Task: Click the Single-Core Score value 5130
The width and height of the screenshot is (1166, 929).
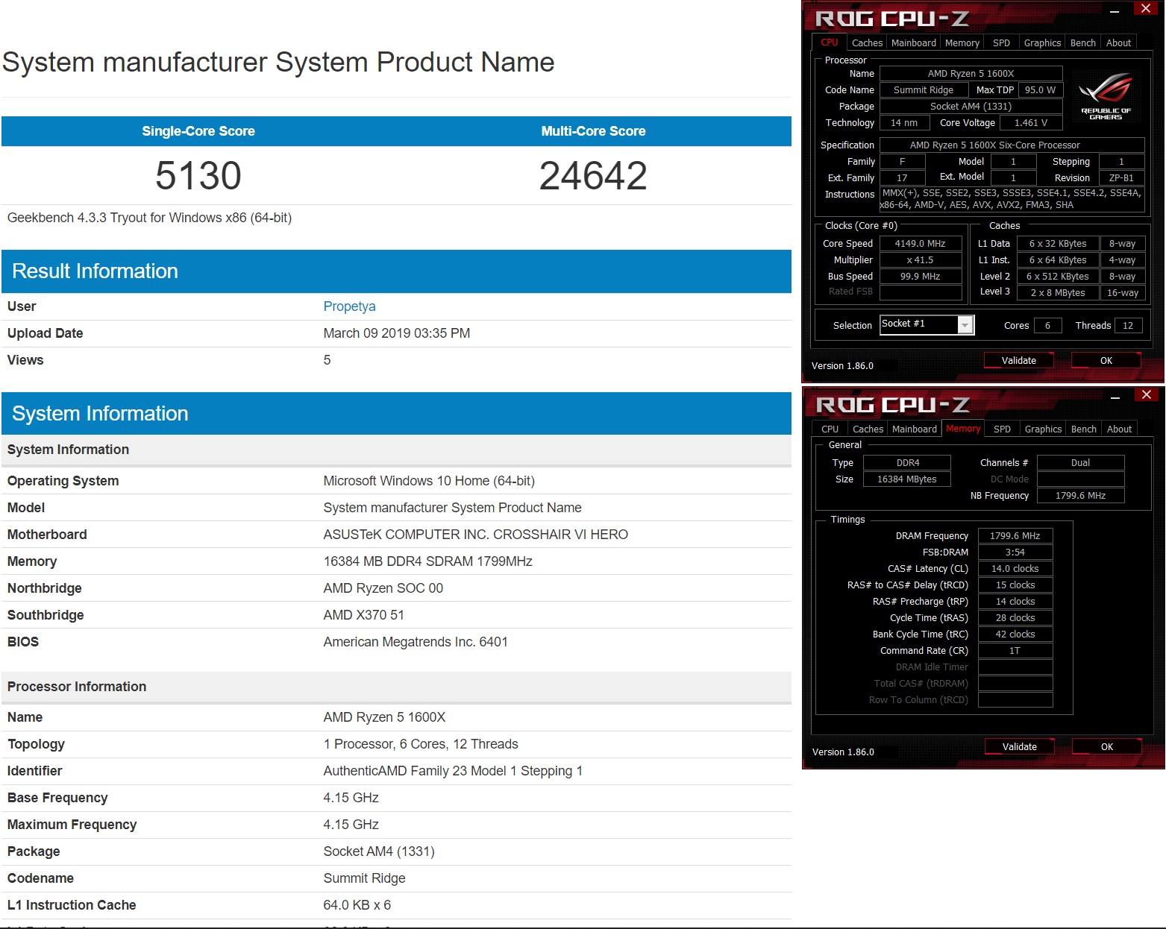Action: (x=198, y=176)
